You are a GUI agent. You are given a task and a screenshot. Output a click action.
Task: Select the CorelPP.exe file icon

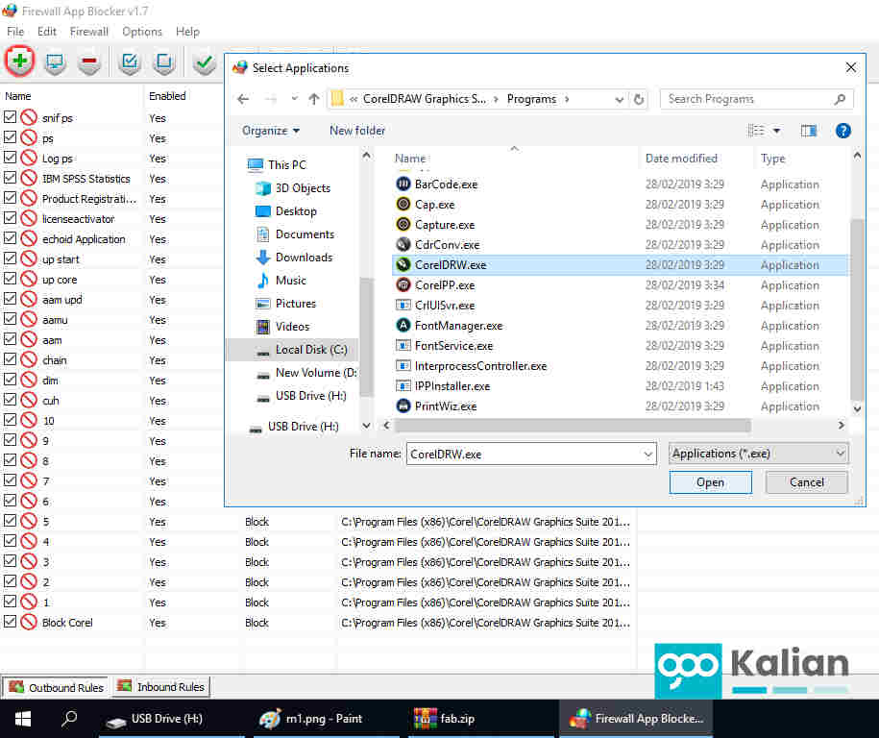(x=403, y=284)
